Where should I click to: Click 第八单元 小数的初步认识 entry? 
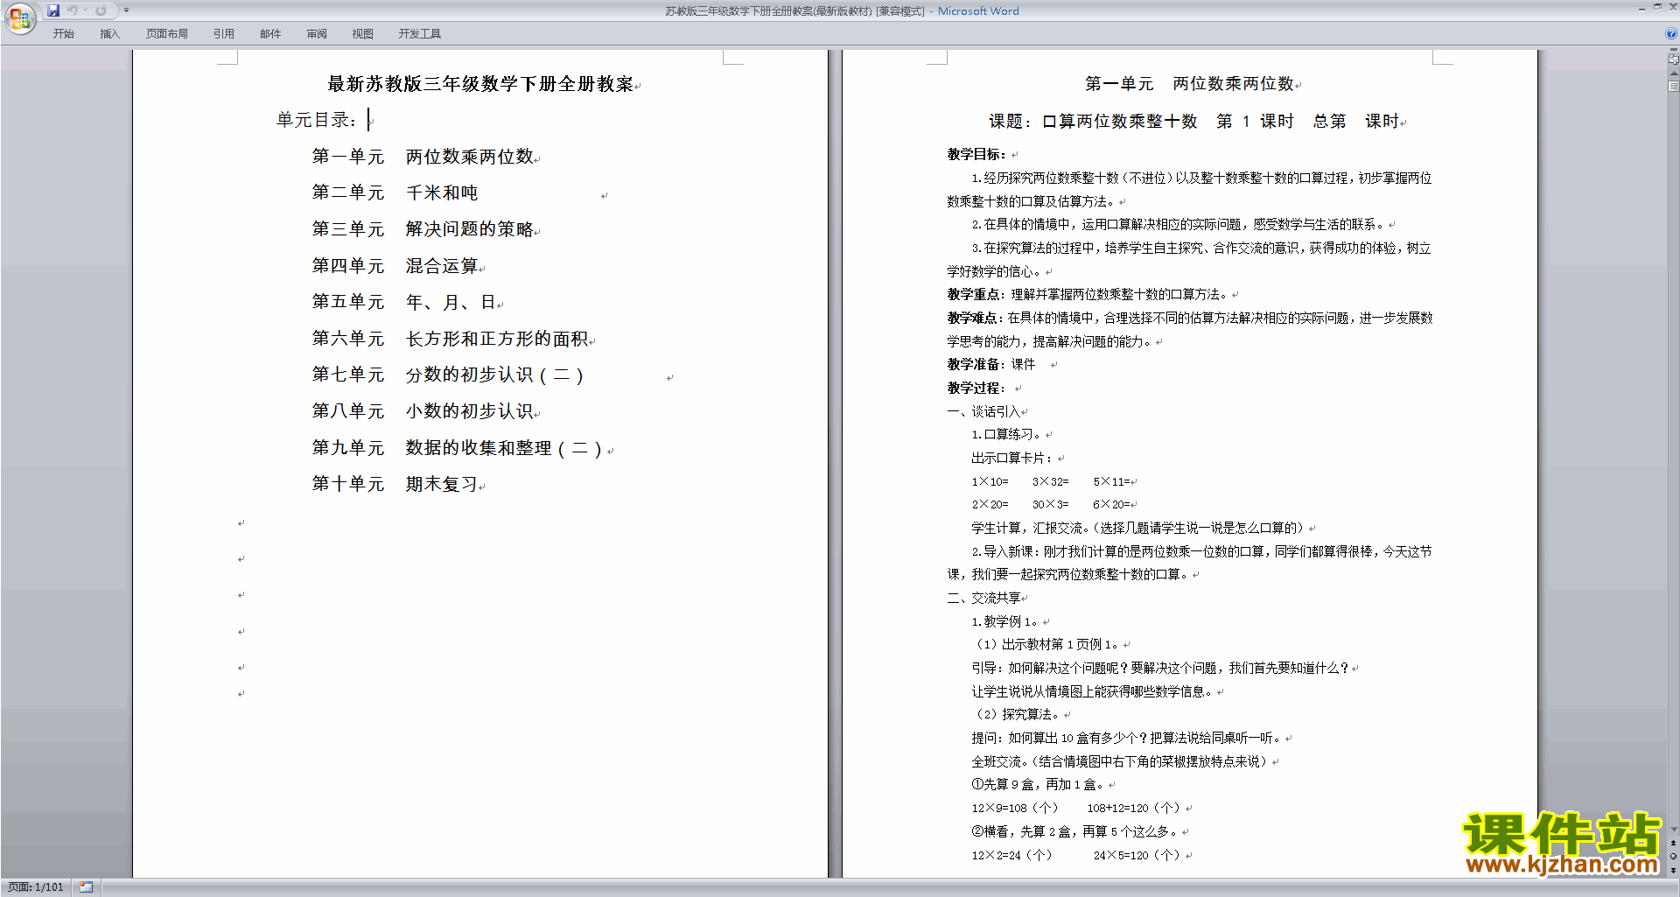click(423, 411)
